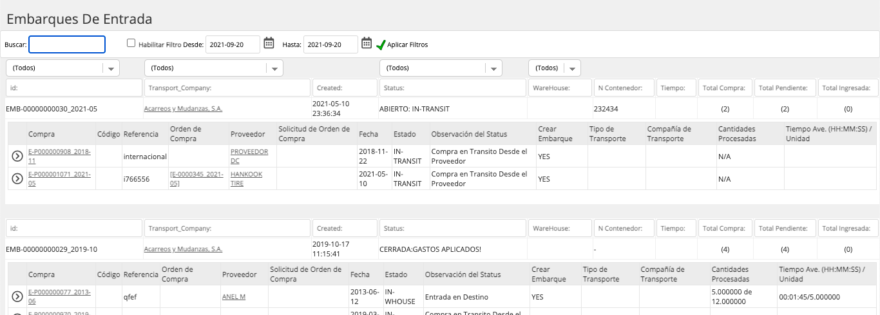Click status ABIERTO: IN-TRANSIT
Image resolution: width=880 pixels, height=315 pixels.
pos(414,109)
